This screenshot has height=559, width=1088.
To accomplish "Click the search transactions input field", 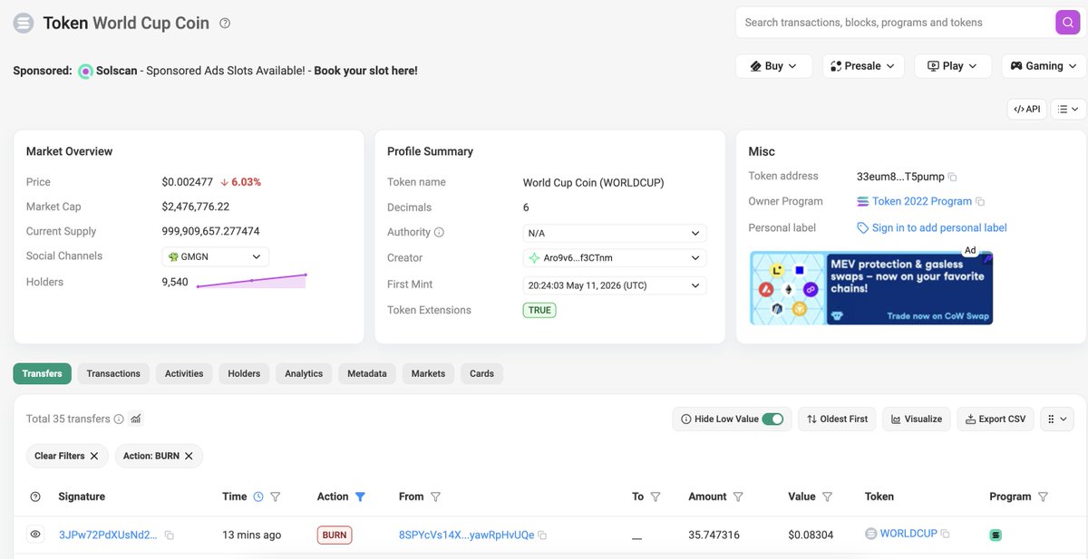I will coord(894,23).
